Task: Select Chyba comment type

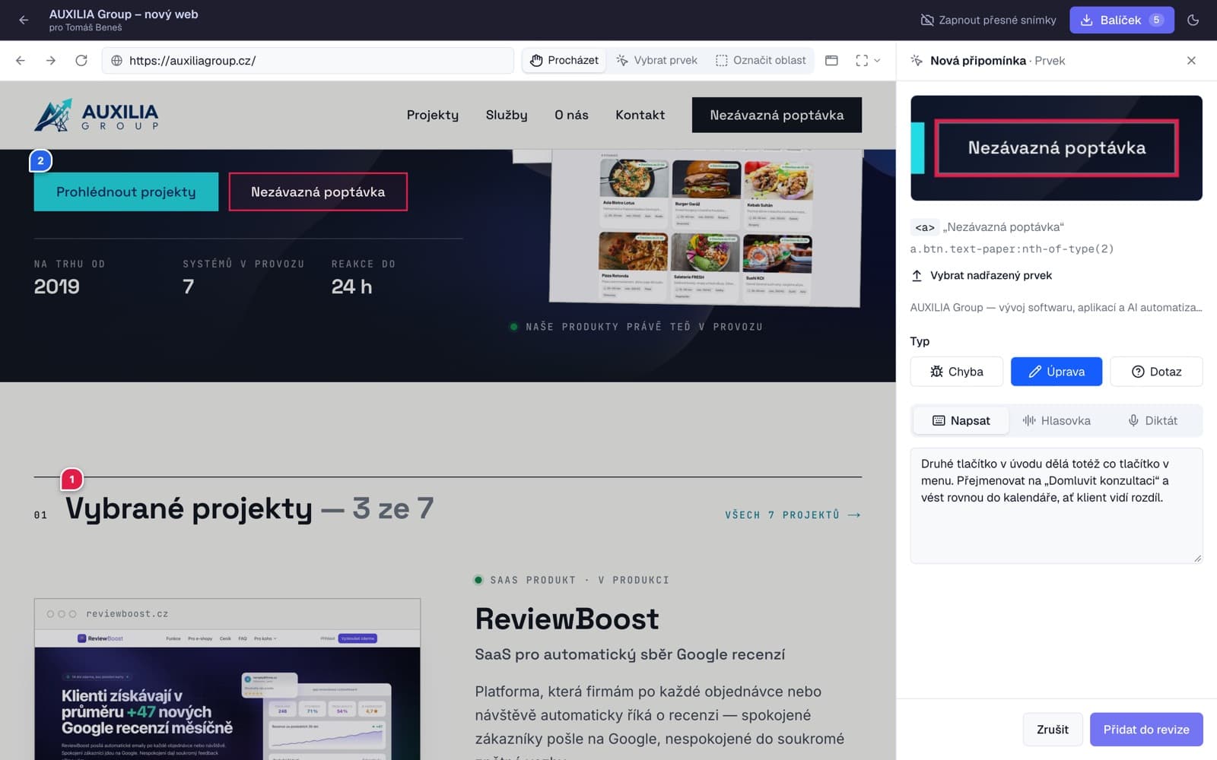Action: [x=957, y=372]
